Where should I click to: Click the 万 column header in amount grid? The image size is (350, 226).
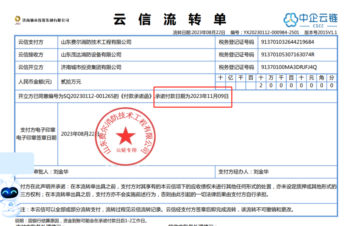coord(271,78)
